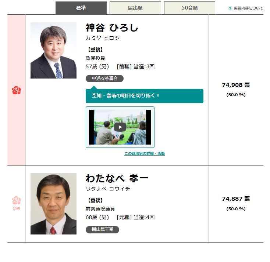Viewport: 270px width, 262px height.
Task: Click わたなべ 孝一 portrait photo
Action: (x=53, y=204)
